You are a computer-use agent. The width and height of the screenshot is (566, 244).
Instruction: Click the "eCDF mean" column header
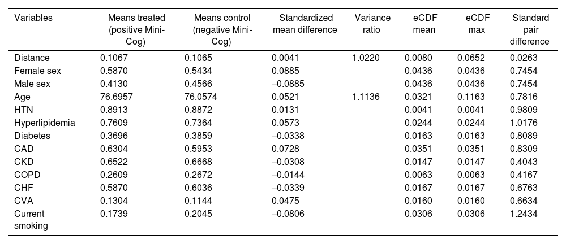coord(420,24)
